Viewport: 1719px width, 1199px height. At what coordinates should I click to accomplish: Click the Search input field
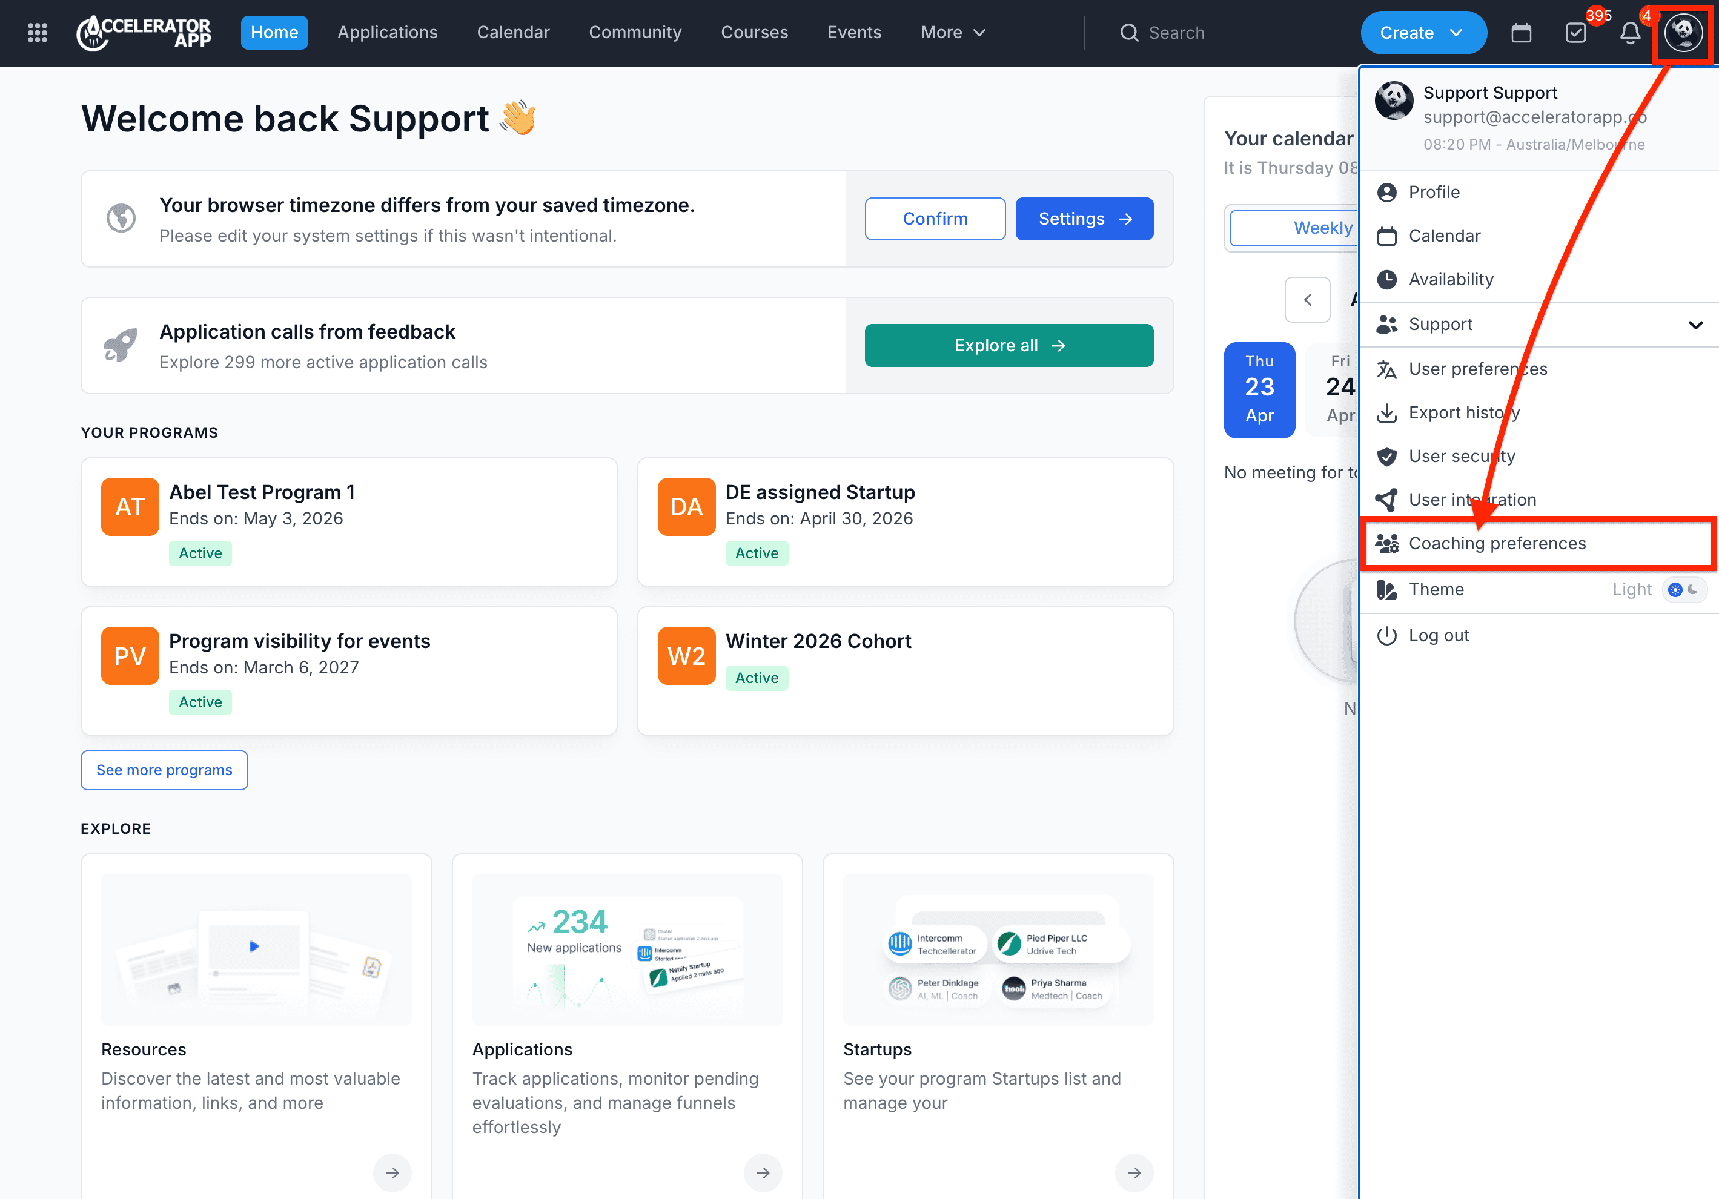1176,33
